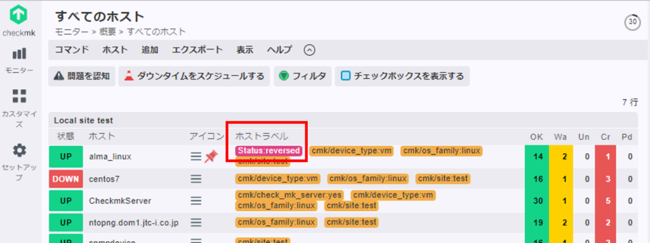Toggle チェックボックスを表示する button
This screenshot has height=243, width=650.
[x=402, y=77]
